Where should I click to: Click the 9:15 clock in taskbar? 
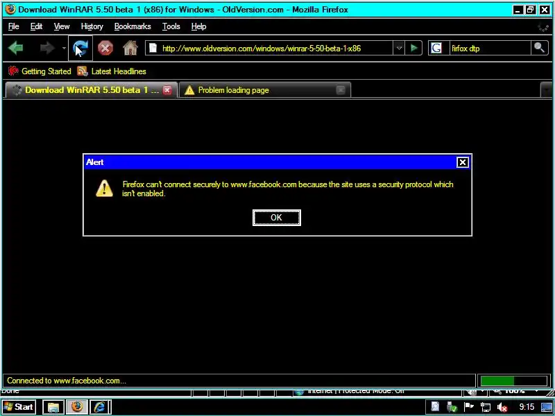coord(527,407)
